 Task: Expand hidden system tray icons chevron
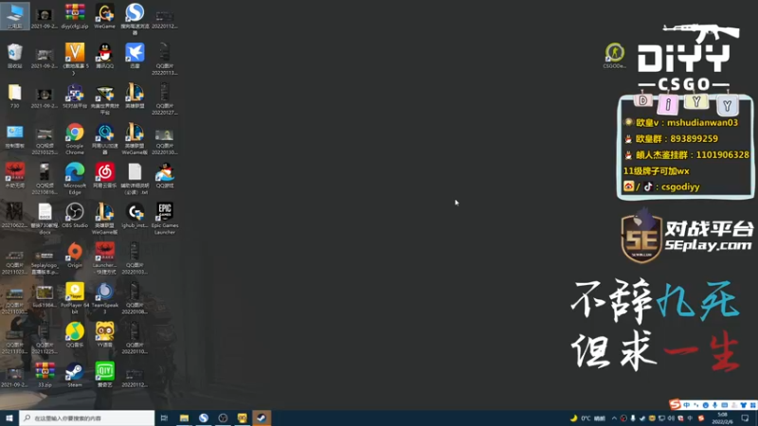coord(614,418)
